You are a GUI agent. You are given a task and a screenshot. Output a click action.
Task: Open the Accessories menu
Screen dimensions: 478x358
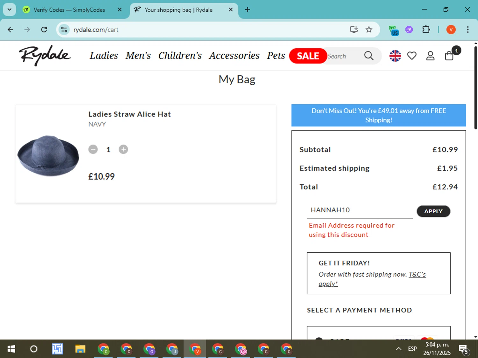pos(234,56)
